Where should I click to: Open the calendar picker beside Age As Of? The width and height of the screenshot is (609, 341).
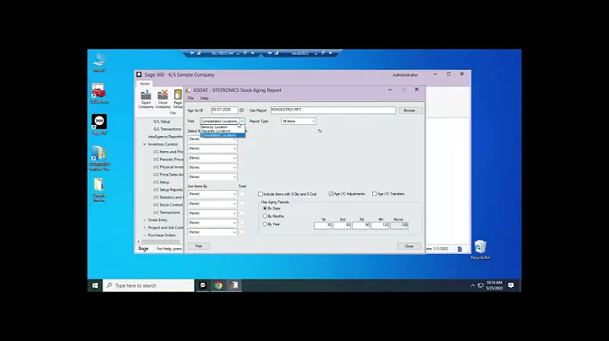(242, 111)
